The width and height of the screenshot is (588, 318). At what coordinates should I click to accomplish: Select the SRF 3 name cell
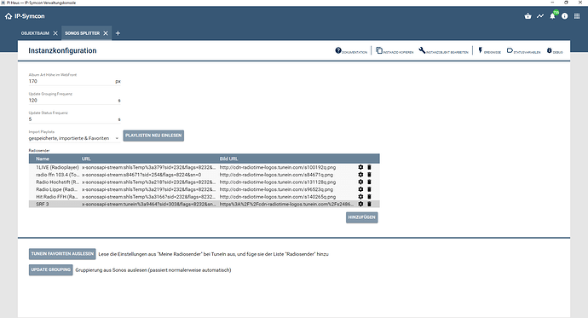coord(43,204)
